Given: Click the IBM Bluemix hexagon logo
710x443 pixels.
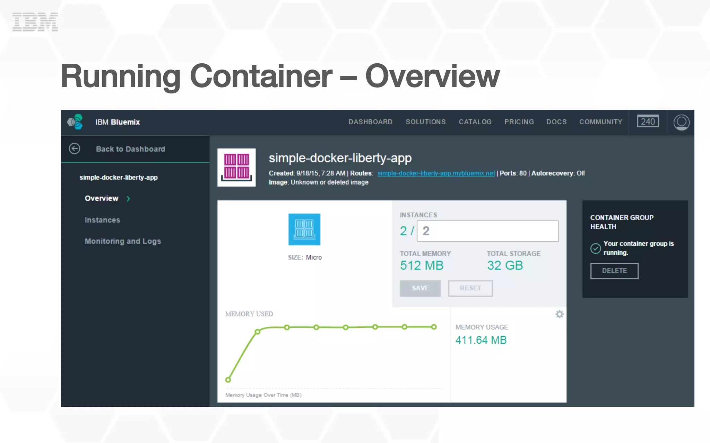Looking at the screenshot, I should (x=75, y=122).
